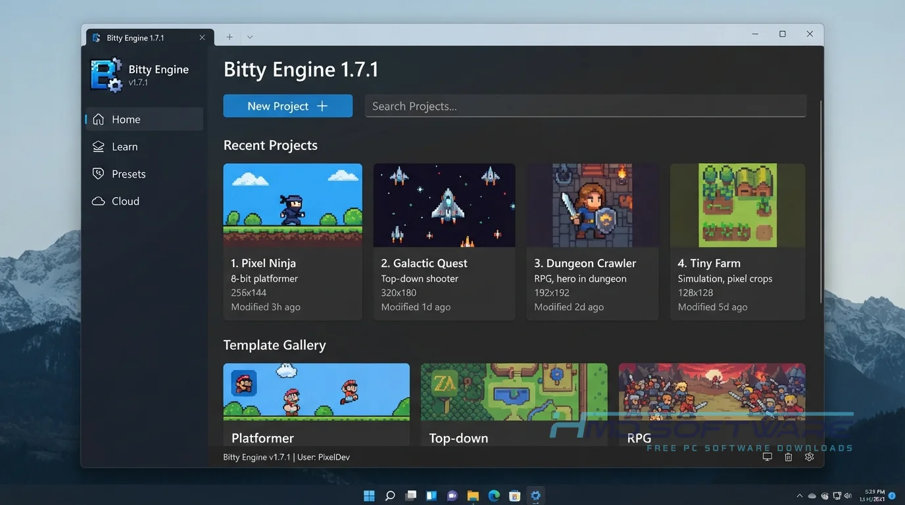Open the Dungeon Crawler project thumbnail
This screenshot has width=905, height=505.
pyautogui.click(x=593, y=205)
